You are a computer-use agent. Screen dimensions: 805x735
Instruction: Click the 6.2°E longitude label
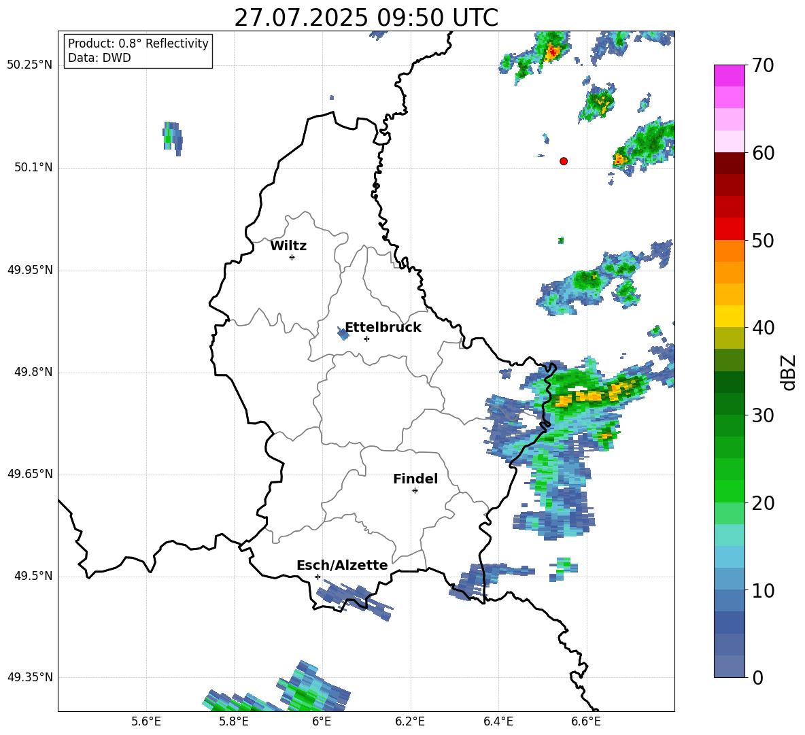click(410, 721)
